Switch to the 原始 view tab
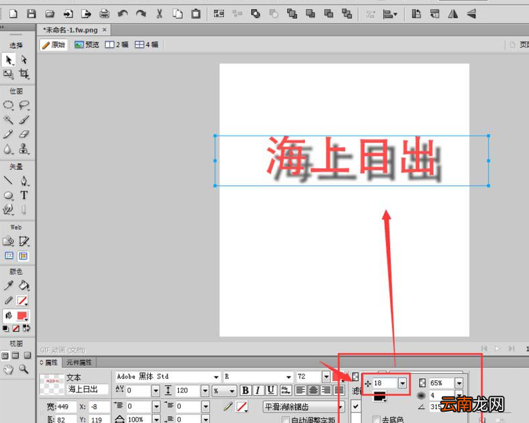Viewport: 529px width, 423px height. point(54,45)
